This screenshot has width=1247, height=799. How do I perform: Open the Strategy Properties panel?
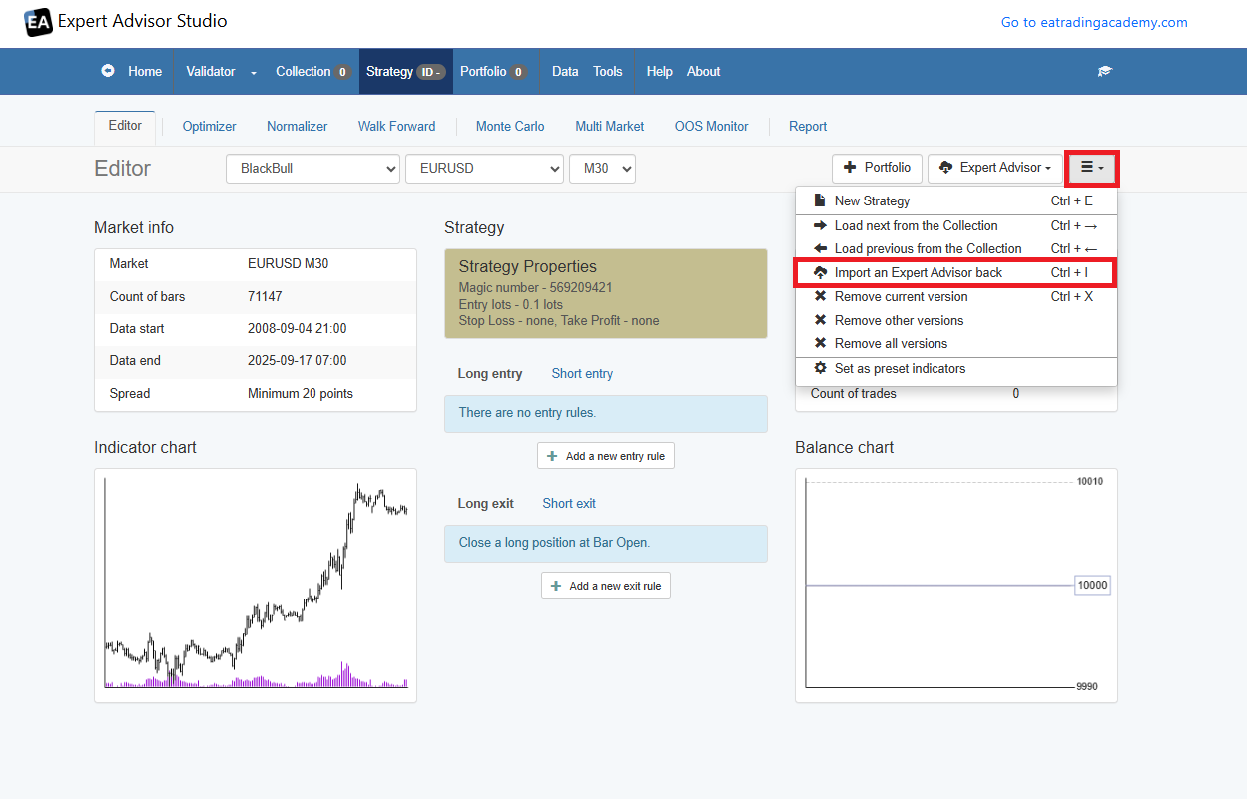point(605,293)
